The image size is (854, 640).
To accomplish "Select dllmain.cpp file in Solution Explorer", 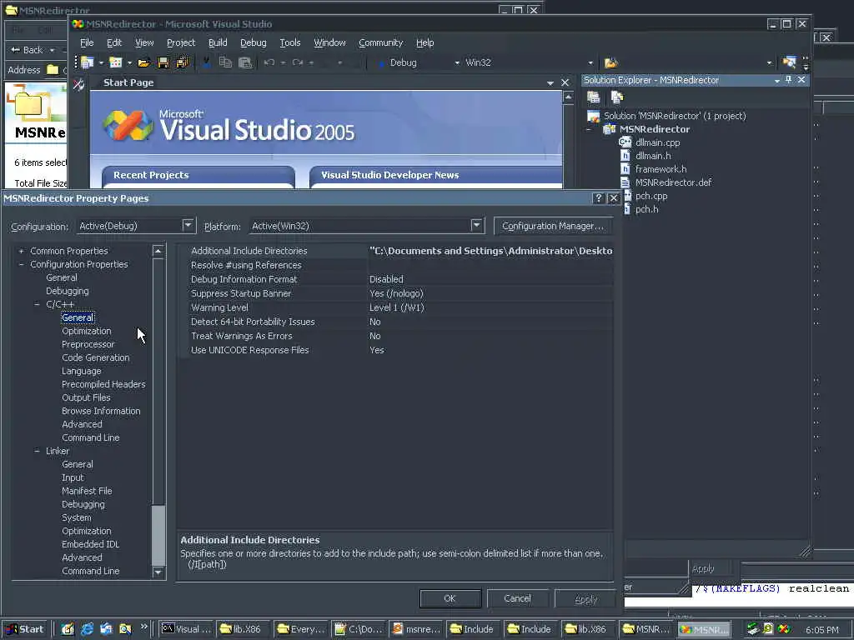I will [657, 142].
